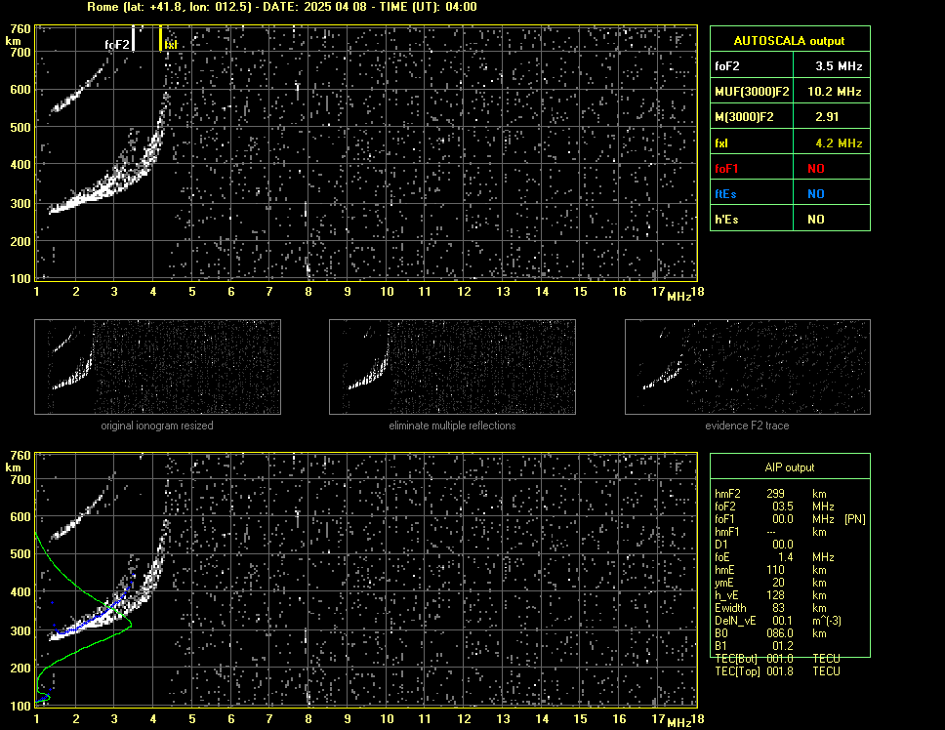Select the 'AUTOSCALA output' table header
945x730 pixels.
[x=790, y=41]
